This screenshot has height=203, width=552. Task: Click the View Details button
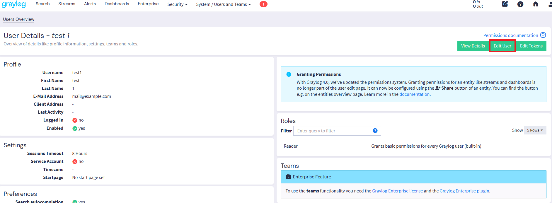pyautogui.click(x=473, y=46)
